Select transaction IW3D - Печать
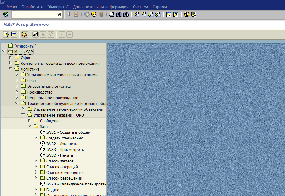 point(59,155)
